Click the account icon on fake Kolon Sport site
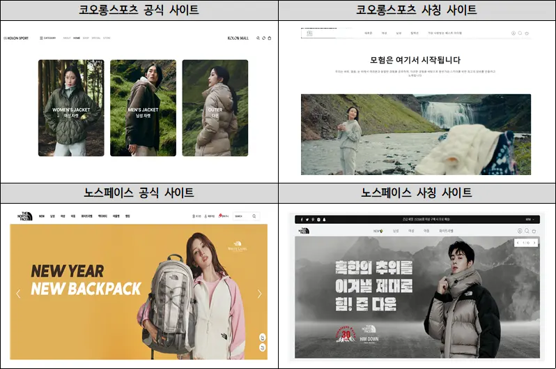556x369 pixels. tap(513, 33)
